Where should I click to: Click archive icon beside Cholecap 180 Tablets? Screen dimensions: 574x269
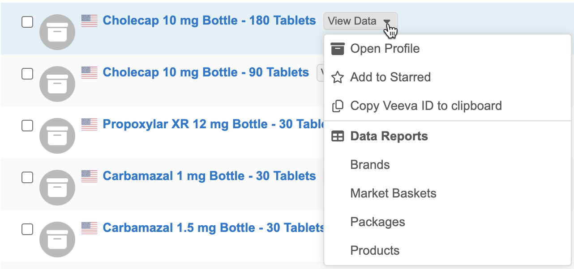tap(57, 32)
